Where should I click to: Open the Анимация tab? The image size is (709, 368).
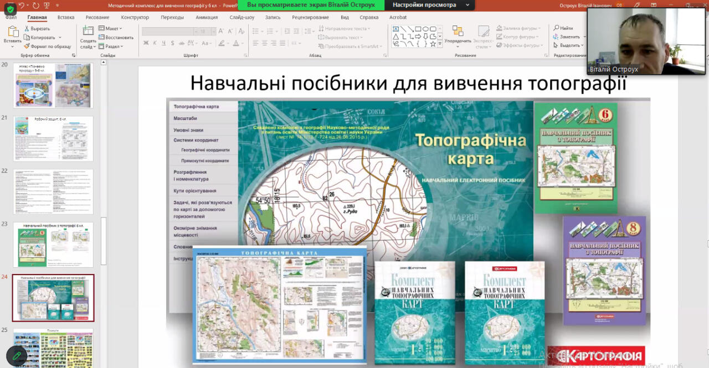[x=207, y=17]
